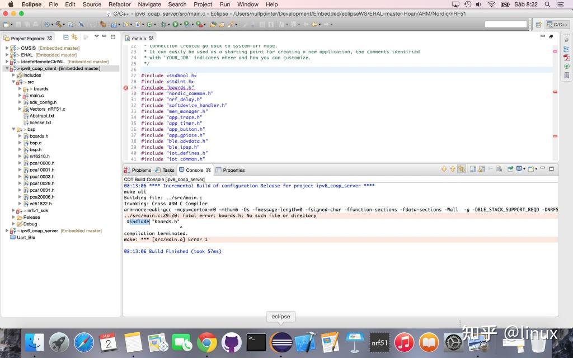The image size is (573, 358).
Task: Close the main.c editor tab
Action: (x=151, y=38)
